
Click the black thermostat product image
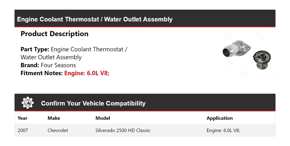(262, 59)
